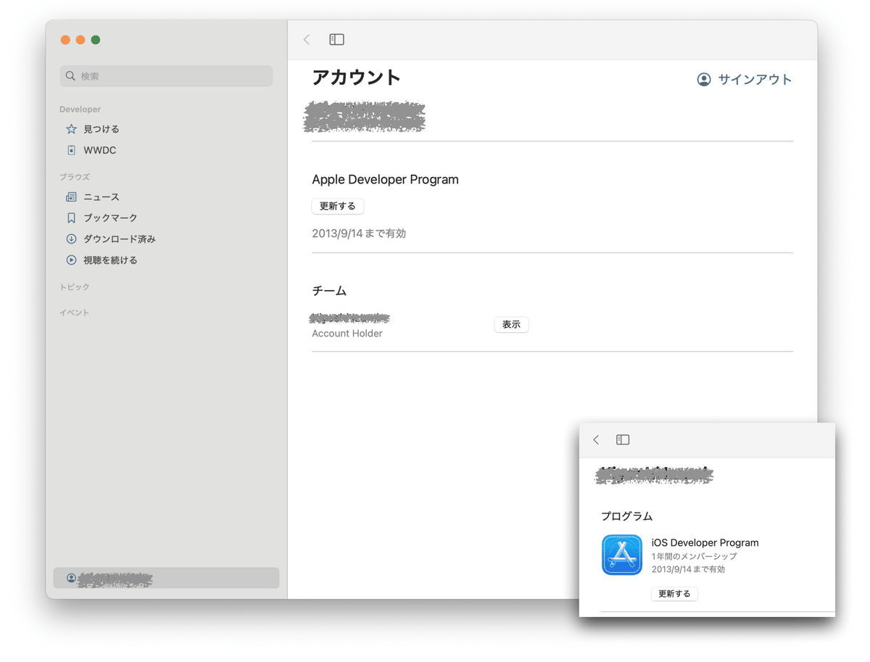Click the account icon at sidebar bottom

pyautogui.click(x=70, y=577)
